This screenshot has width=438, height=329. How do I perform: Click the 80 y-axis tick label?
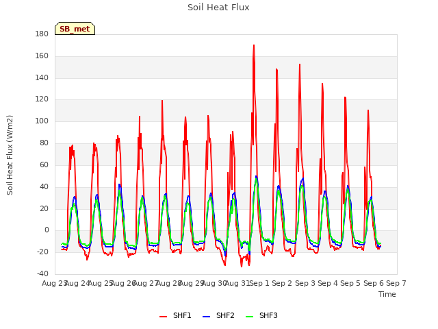[x=44, y=143]
